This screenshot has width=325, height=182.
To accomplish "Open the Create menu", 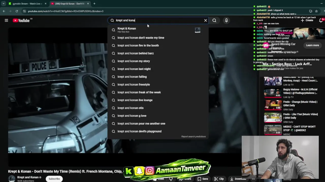I will 307,20.
